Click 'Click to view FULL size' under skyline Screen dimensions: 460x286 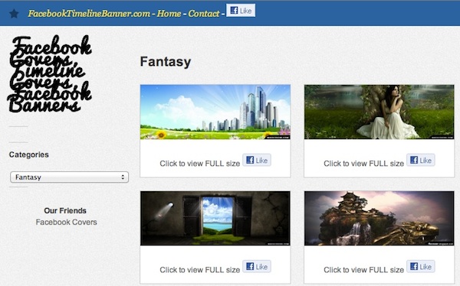[x=200, y=164]
